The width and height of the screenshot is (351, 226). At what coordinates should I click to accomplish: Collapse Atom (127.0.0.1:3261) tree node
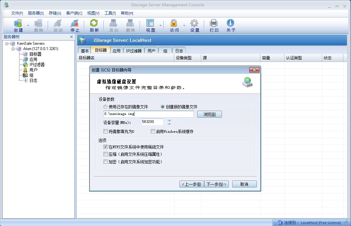pyautogui.click(x=13, y=49)
